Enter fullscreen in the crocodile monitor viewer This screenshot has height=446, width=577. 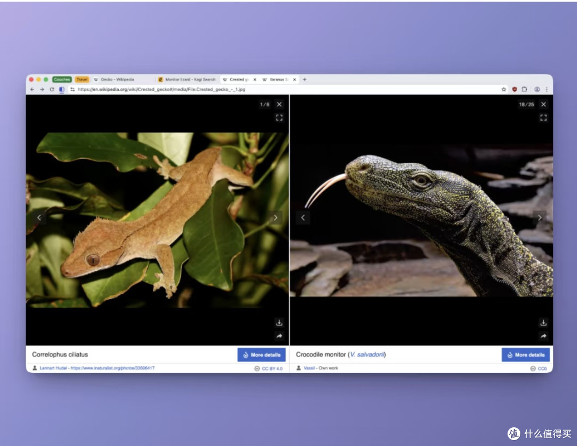pyautogui.click(x=543, y=118)
